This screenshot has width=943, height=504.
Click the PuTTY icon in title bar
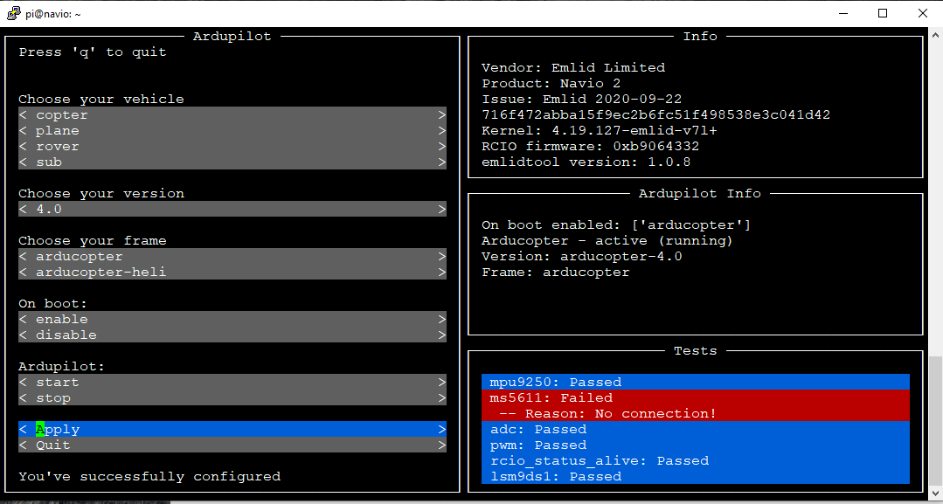[x=12, y=13]
